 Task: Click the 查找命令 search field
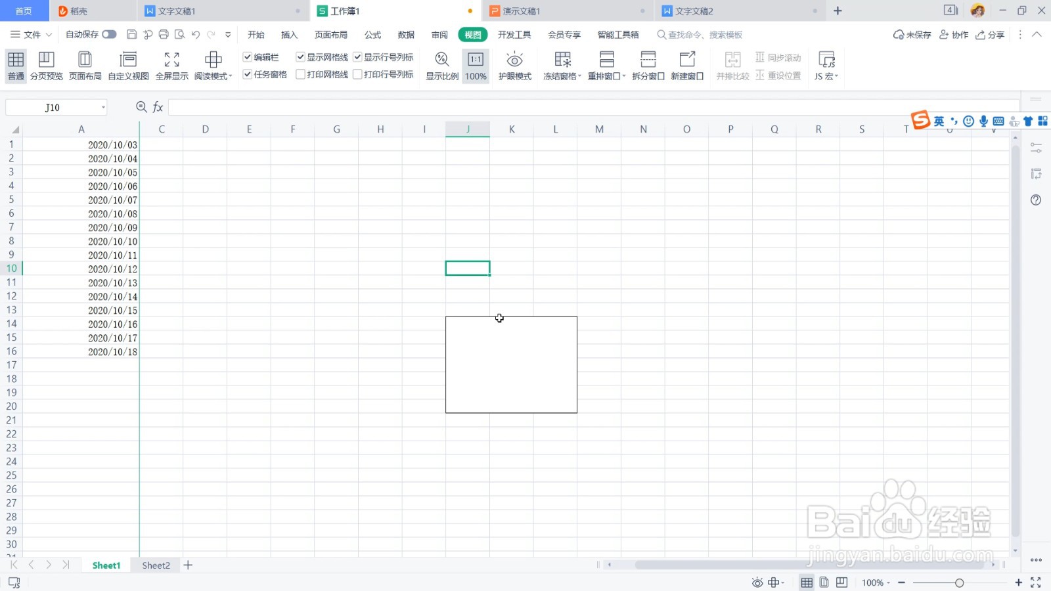click(x=700, y=35)
